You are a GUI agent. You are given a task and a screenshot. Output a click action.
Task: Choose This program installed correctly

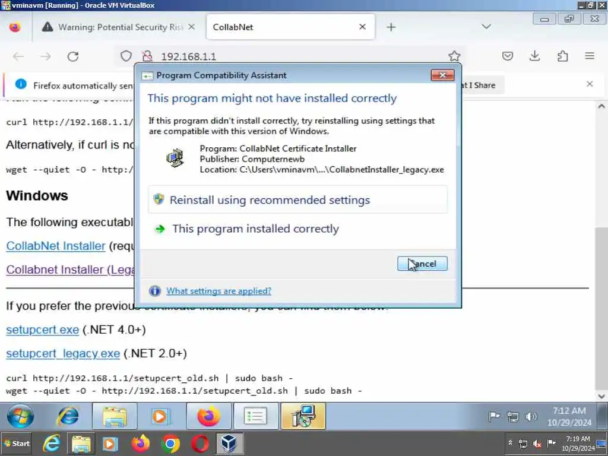coord(255,229)
